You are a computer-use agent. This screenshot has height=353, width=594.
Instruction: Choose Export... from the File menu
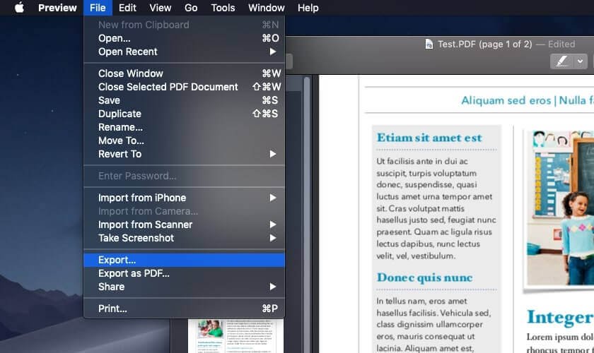[x=184, y=260]
